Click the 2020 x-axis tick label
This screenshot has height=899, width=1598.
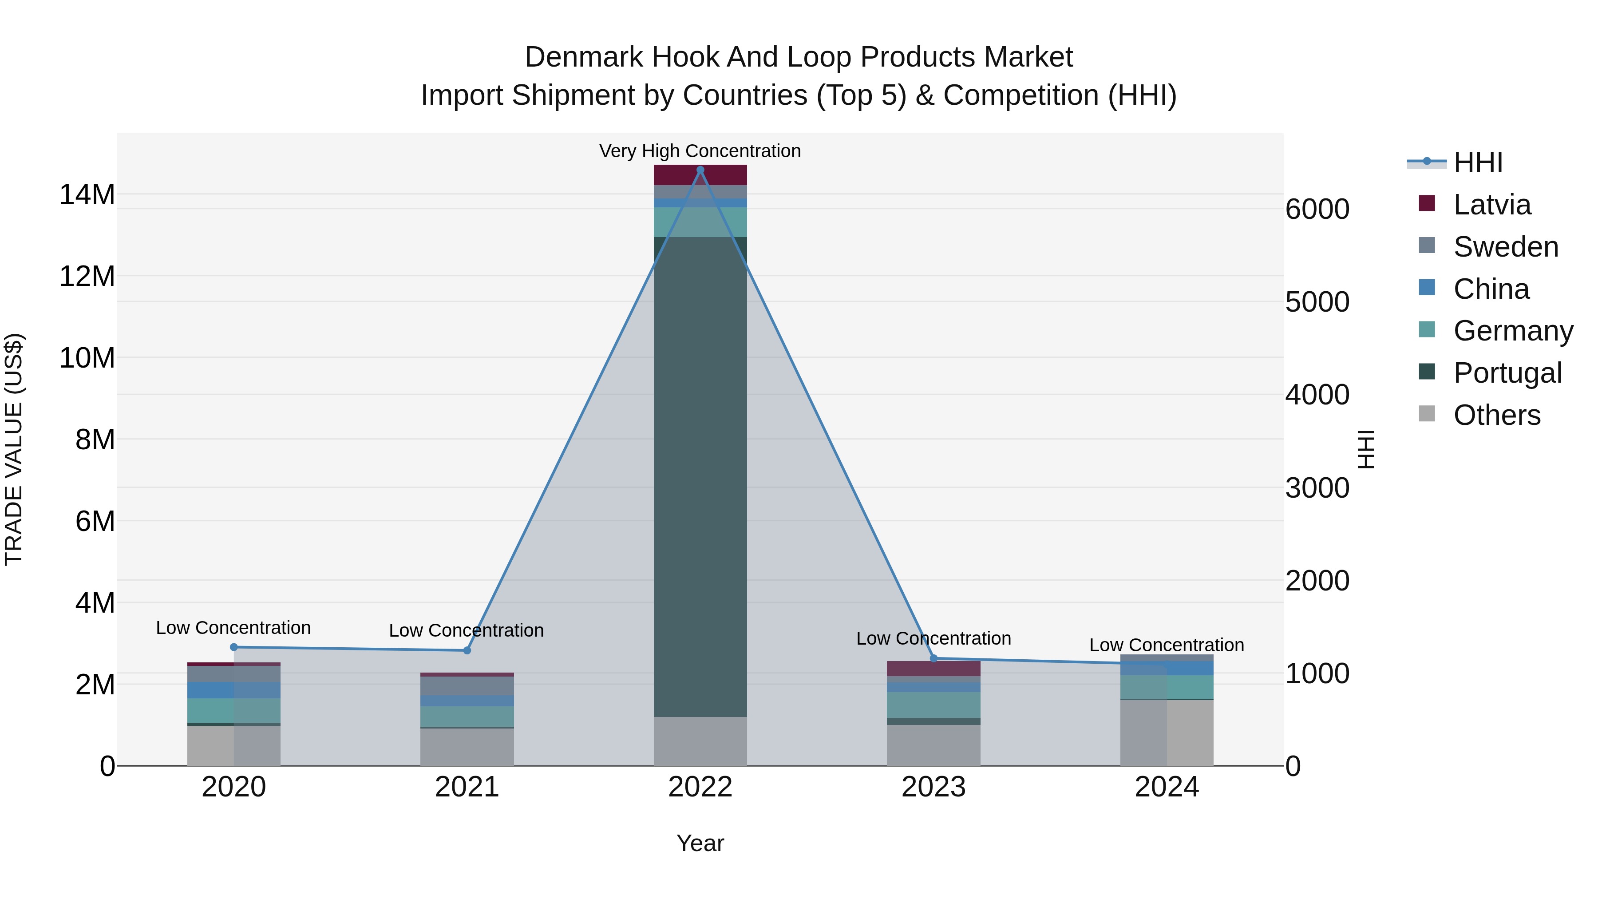point(234,787)
